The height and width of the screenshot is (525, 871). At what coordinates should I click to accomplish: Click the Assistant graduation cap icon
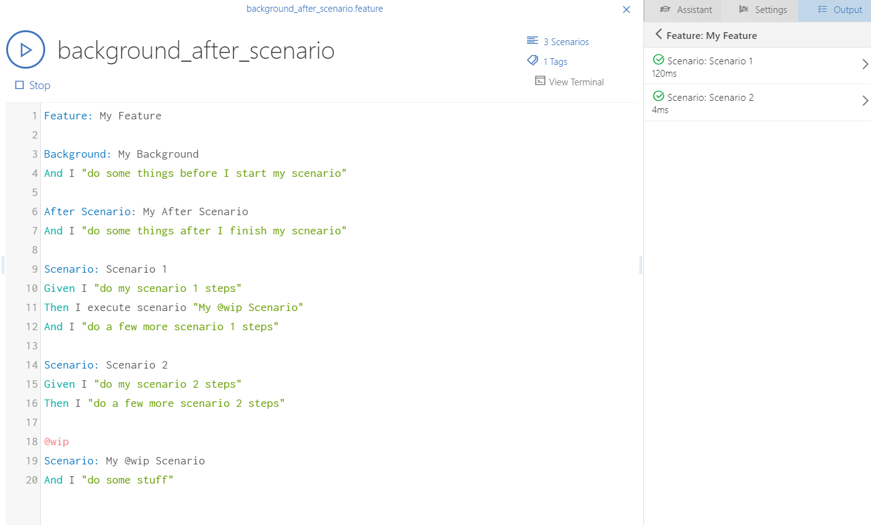pyautogui.click(x=666, y=9)
